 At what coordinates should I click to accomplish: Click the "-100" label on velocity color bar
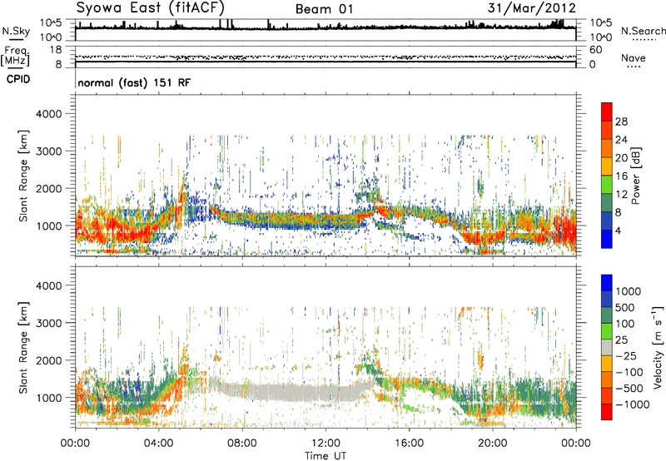629,372
